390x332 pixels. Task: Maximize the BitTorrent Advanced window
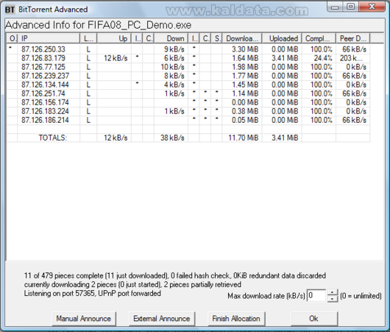coord(351,7)
